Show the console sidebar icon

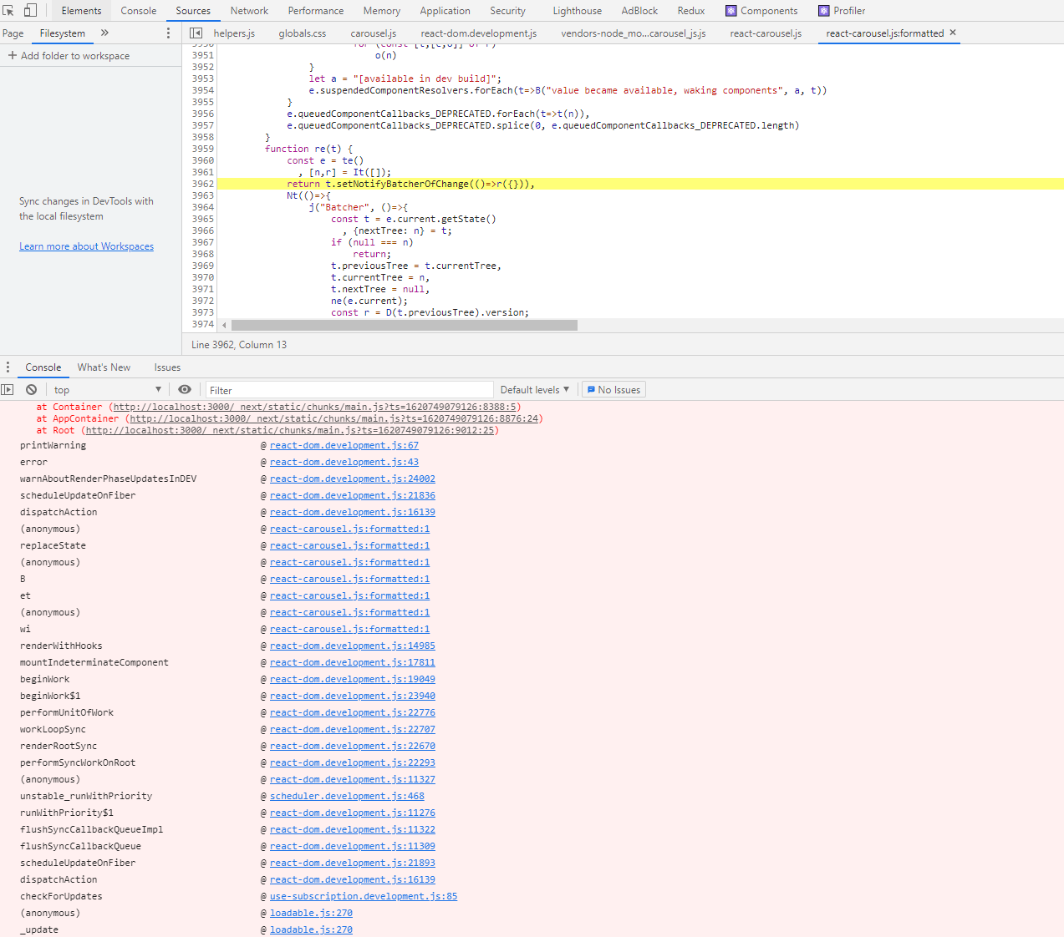[8, 390]
